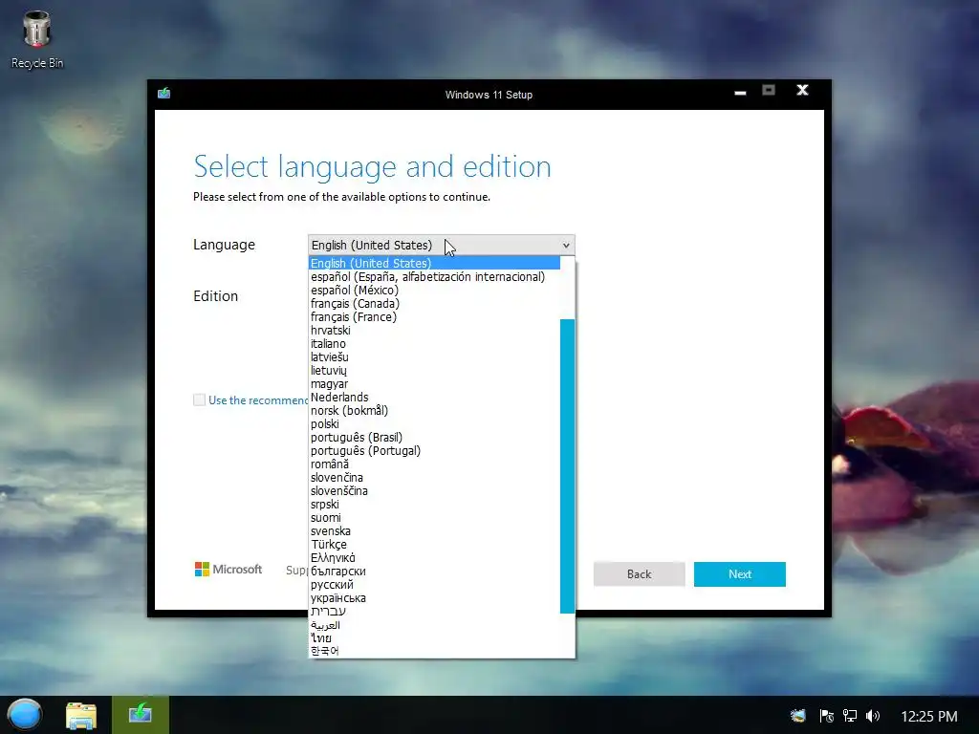Select lietuvių from the list

435,371
